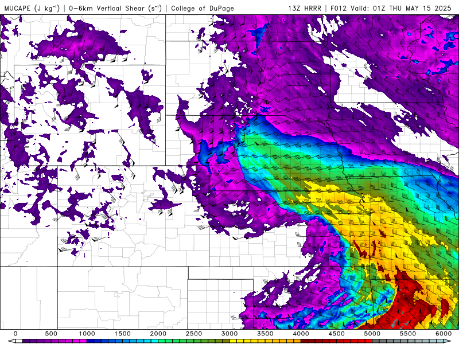Click the "0-6km Vertical Shear (s⁻¹)" label
The height and width of the screenshot is (344, 459).
point(115,8)
